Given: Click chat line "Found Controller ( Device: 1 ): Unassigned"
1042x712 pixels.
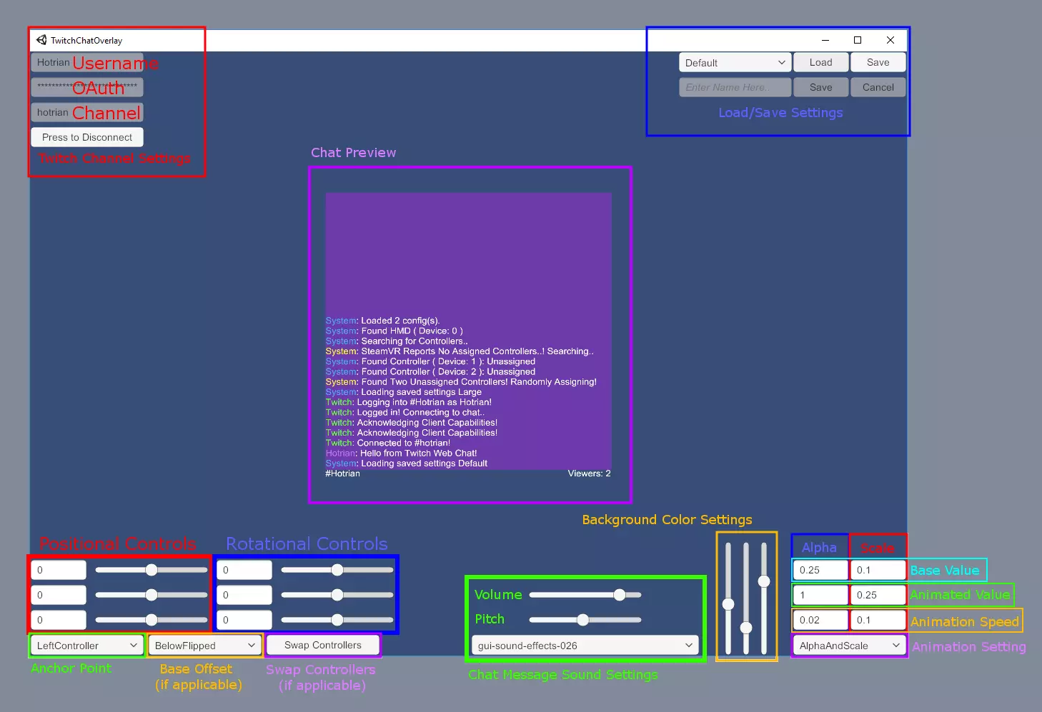Looking at the screenshot, I should [x=448, y=361].
